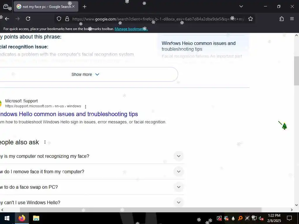Open Windows Hello troubleshooting tips result link
Screen dimensions: 299x224
pyautogui.click(x=69, y=114)
